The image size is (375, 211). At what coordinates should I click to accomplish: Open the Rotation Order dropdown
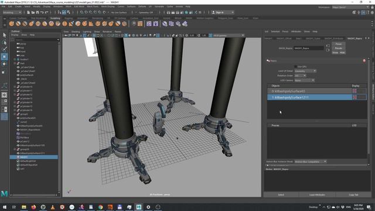[x=300, y=76]
